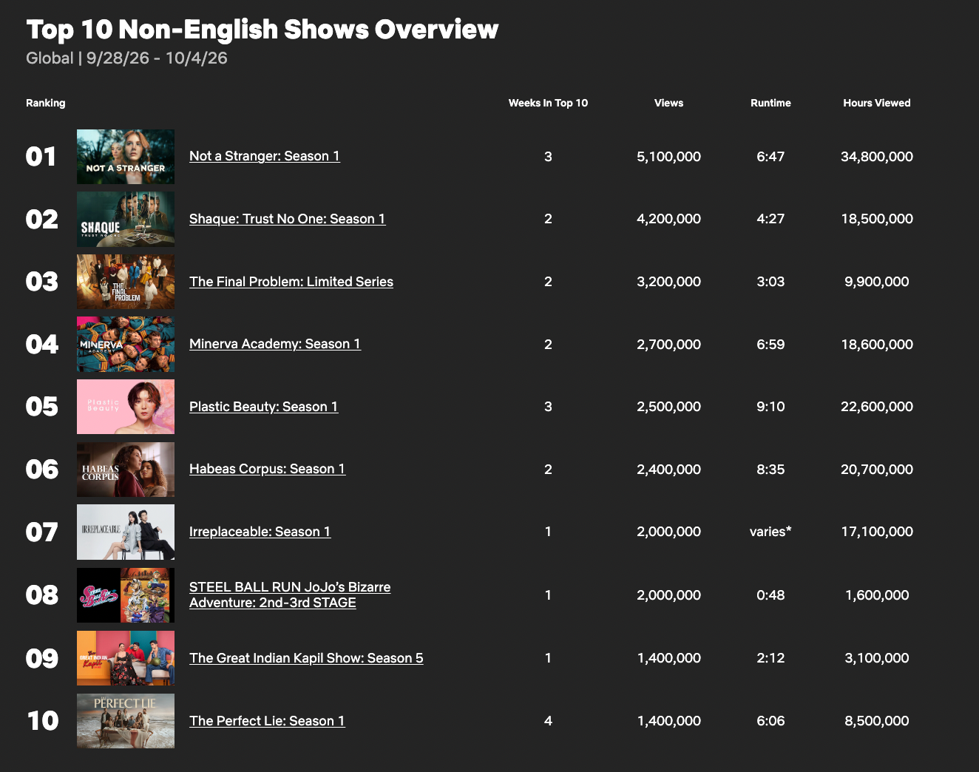This screenshot has width=979, height=772.
Task: Click the pink Plastic Beauty thumbnail
Action: click(x=126, y=407)
